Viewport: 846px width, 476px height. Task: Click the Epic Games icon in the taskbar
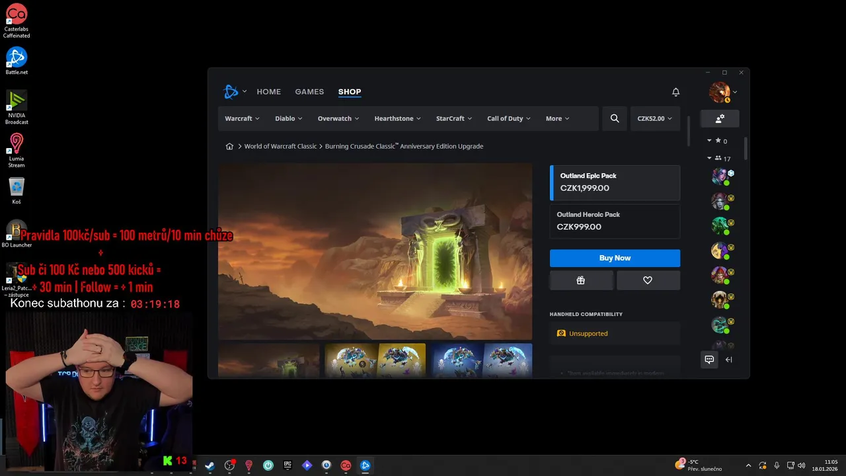(288, 465)
